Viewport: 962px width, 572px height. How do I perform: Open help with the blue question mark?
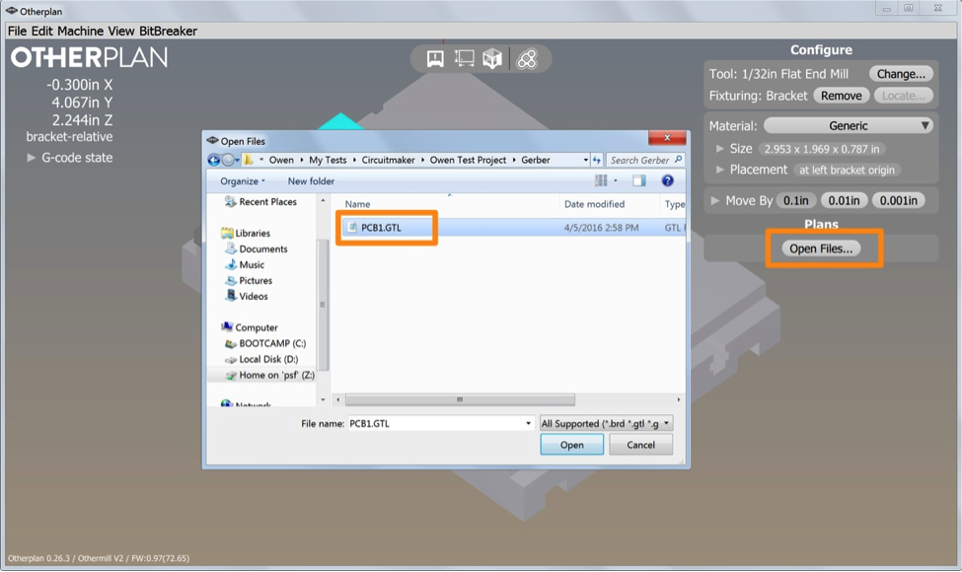pyautogui.click(x=668, y=180)
